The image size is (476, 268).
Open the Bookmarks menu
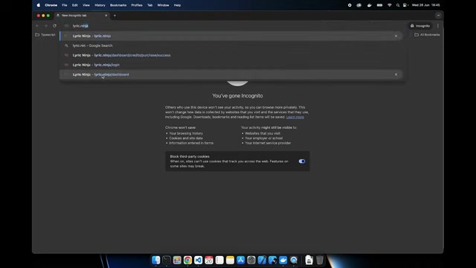[x=118, y=5]
